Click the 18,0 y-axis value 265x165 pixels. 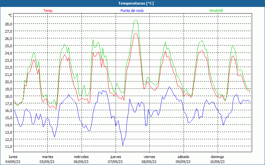[x=9, y=96]
